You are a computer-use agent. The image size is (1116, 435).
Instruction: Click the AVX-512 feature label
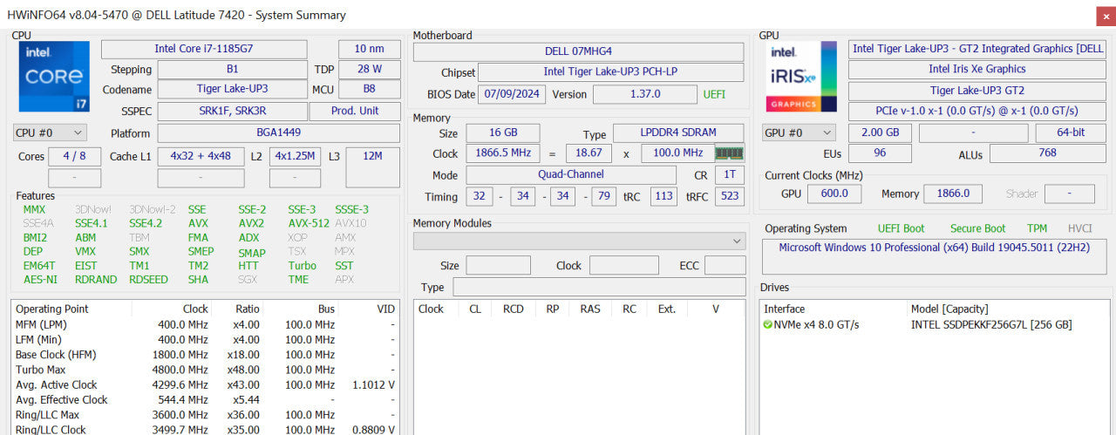(x=309, y=223)
